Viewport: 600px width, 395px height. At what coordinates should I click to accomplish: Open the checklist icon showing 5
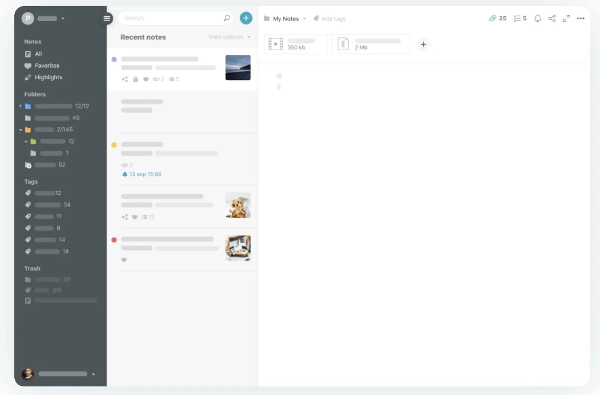tap(520, 18)
